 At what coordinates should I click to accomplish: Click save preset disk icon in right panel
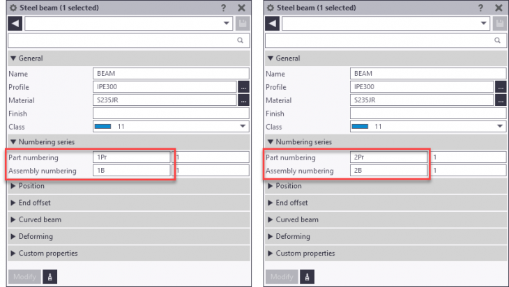499,24
